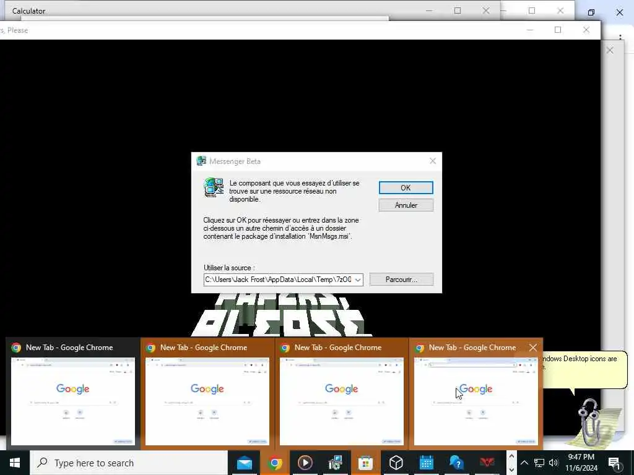Close the Messenger Beta dialog

click(433, 161)
